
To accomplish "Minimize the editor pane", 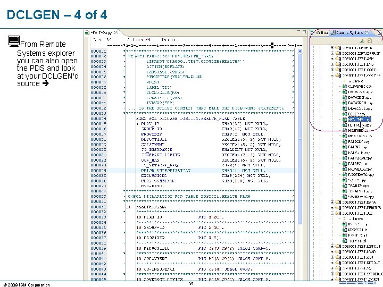I will (298, 31).
